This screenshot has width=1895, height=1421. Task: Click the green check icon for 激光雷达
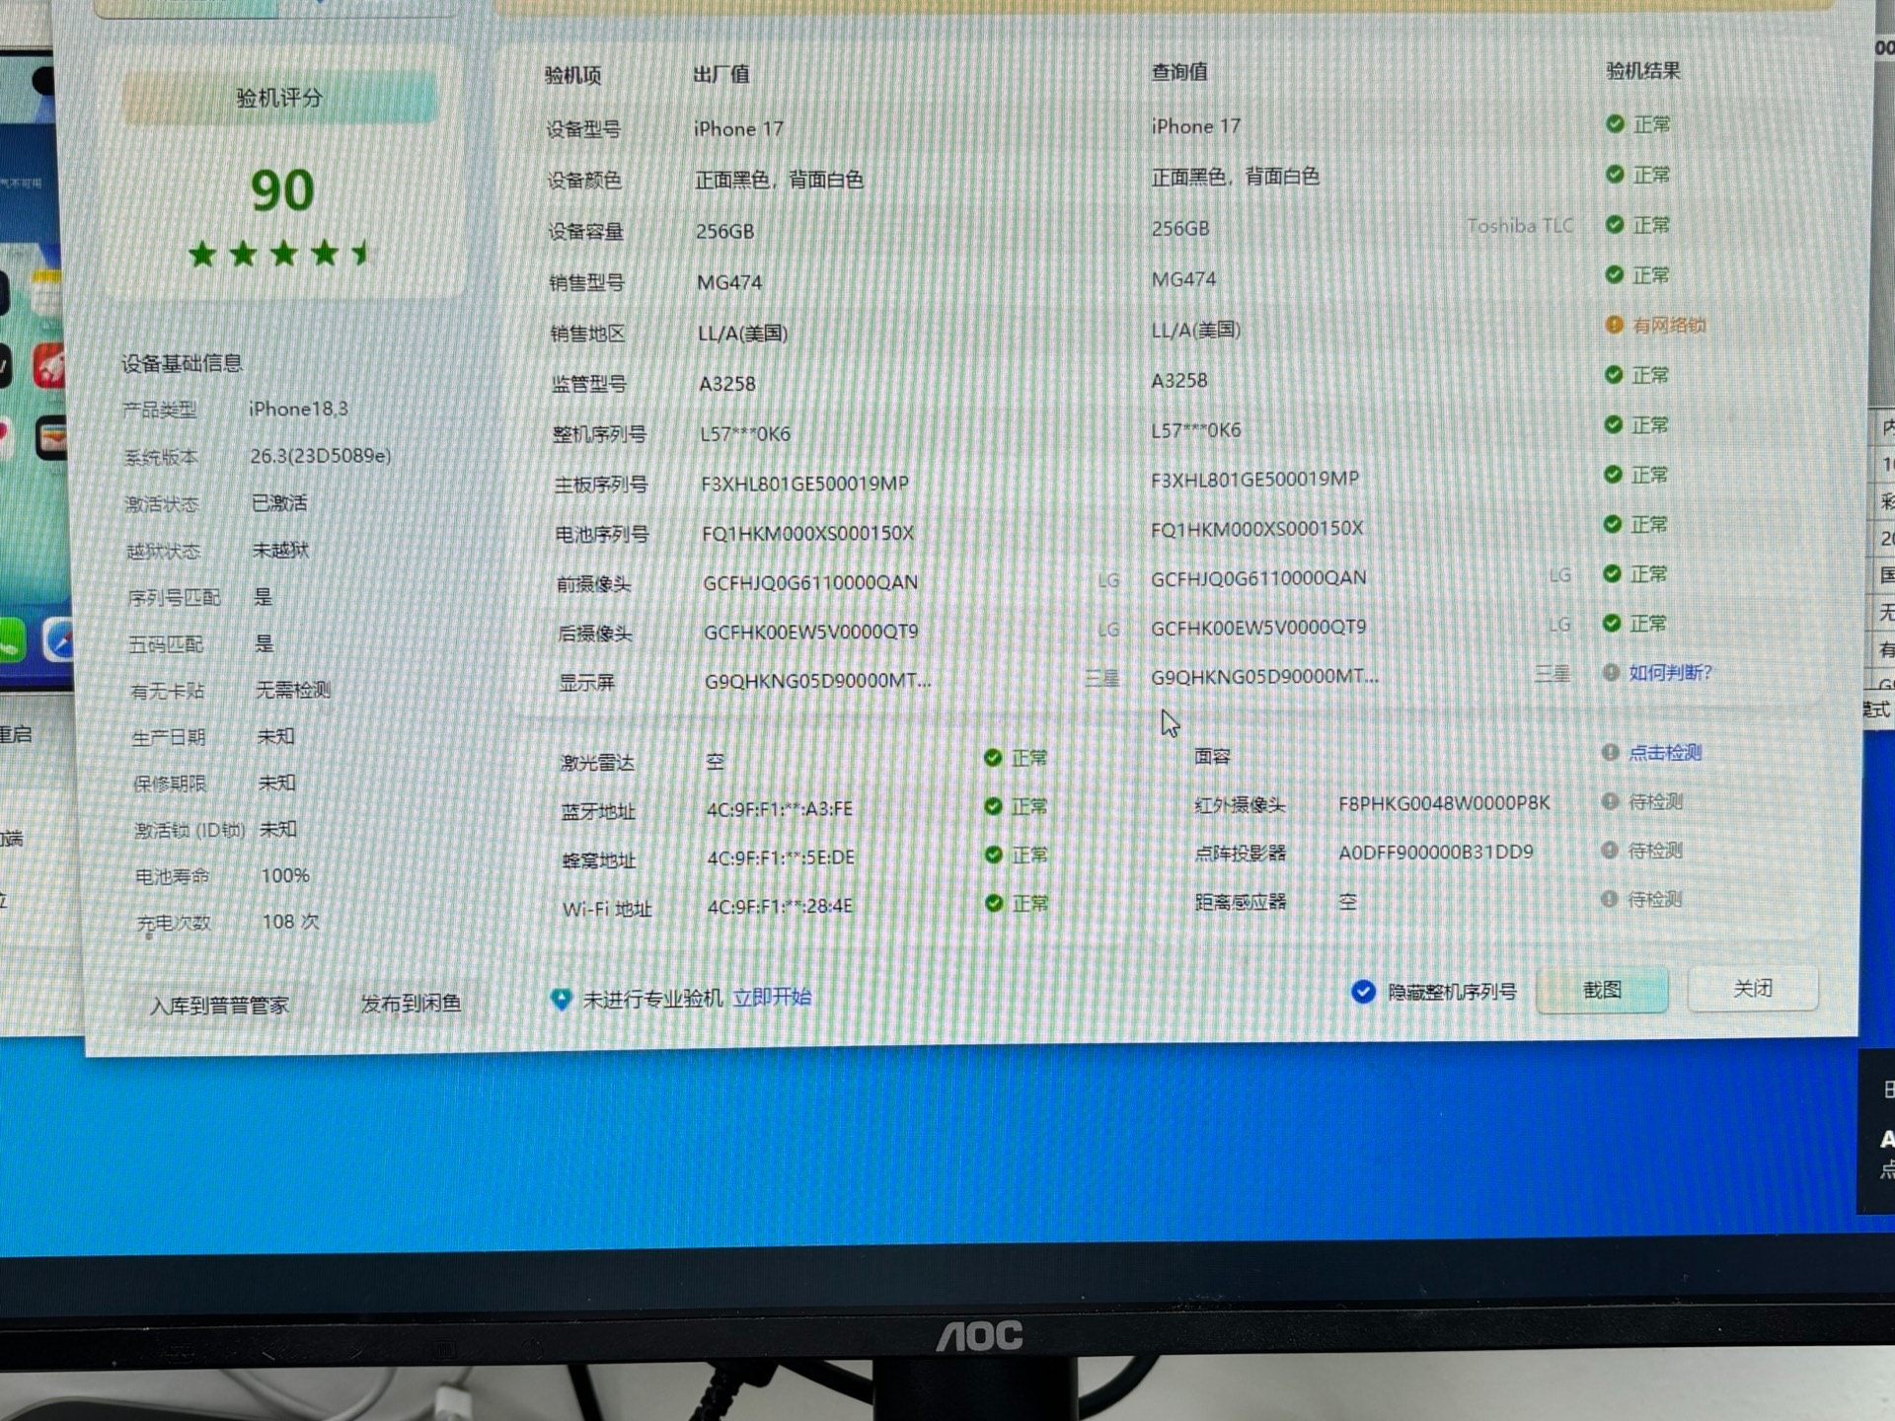993,758
